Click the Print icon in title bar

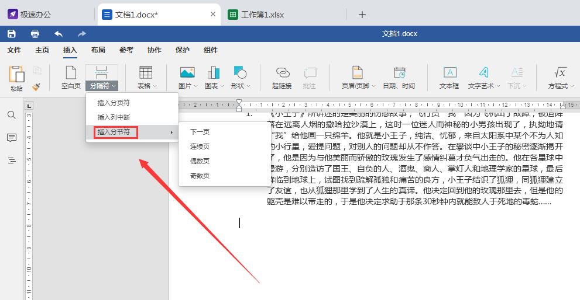35,34
